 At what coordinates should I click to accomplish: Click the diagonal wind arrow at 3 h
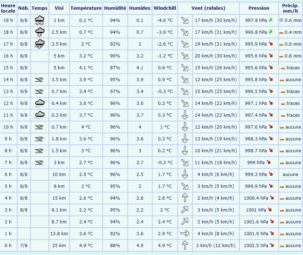tap(185, 210)
